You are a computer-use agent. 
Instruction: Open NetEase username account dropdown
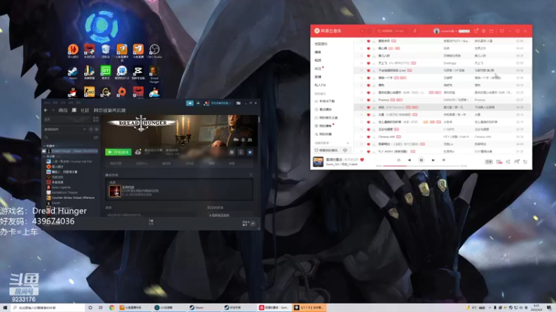pyautogui.click(x=448, y=31)
